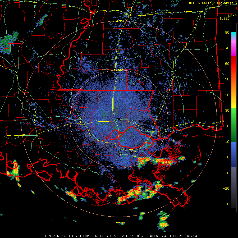The image size is (238, 238).
Task: Click the "NEXR" label above the scale
Action: (x=232, y=16)
